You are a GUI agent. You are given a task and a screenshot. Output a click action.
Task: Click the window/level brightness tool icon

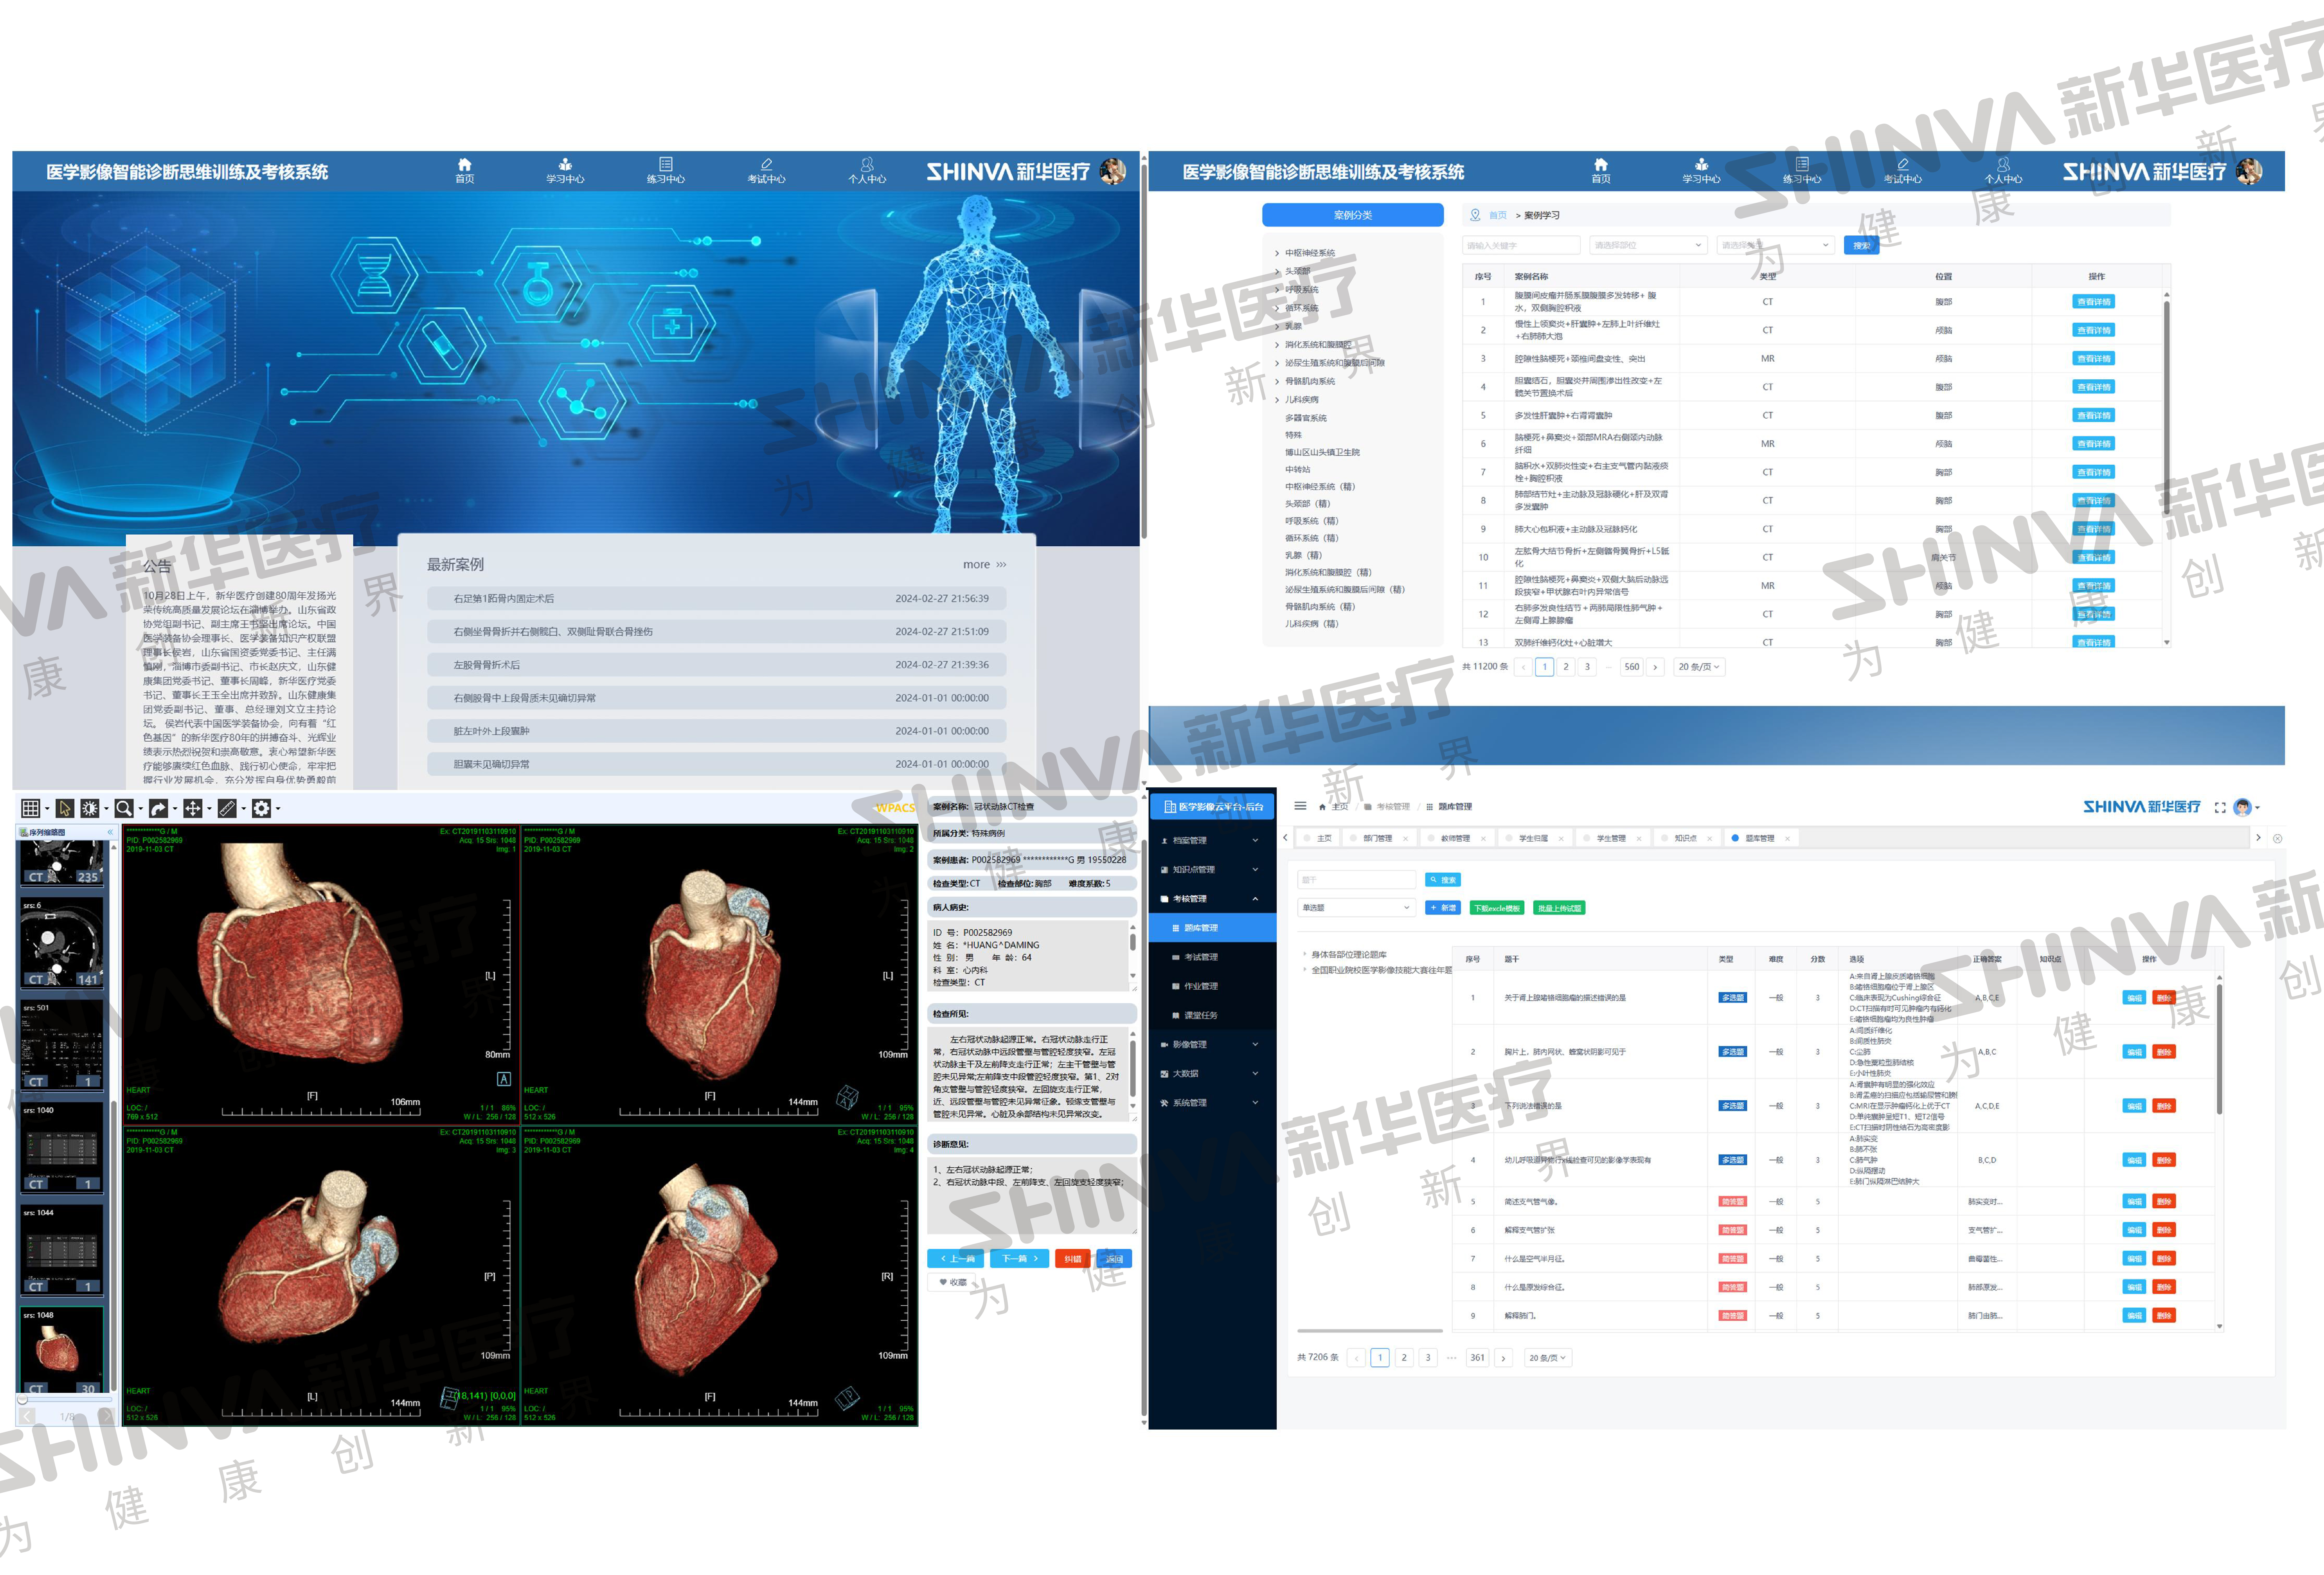coord(90,809)
